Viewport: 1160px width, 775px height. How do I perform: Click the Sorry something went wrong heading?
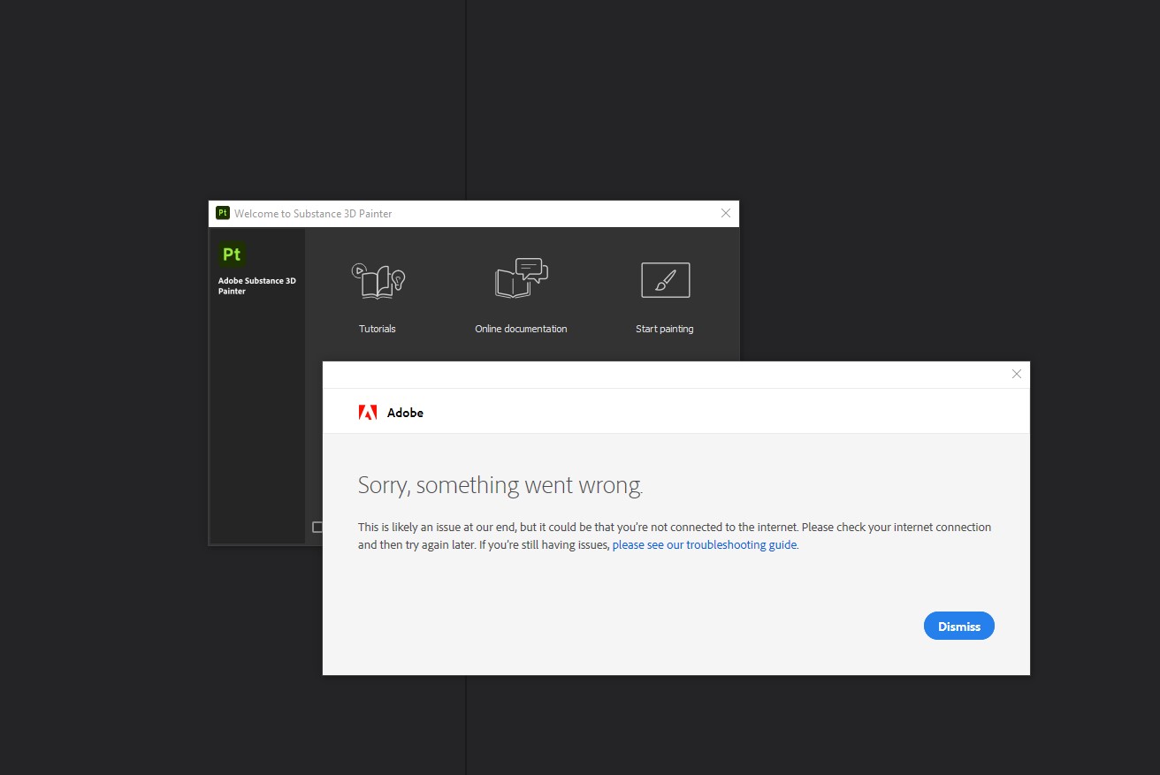[x=500, y=484]
